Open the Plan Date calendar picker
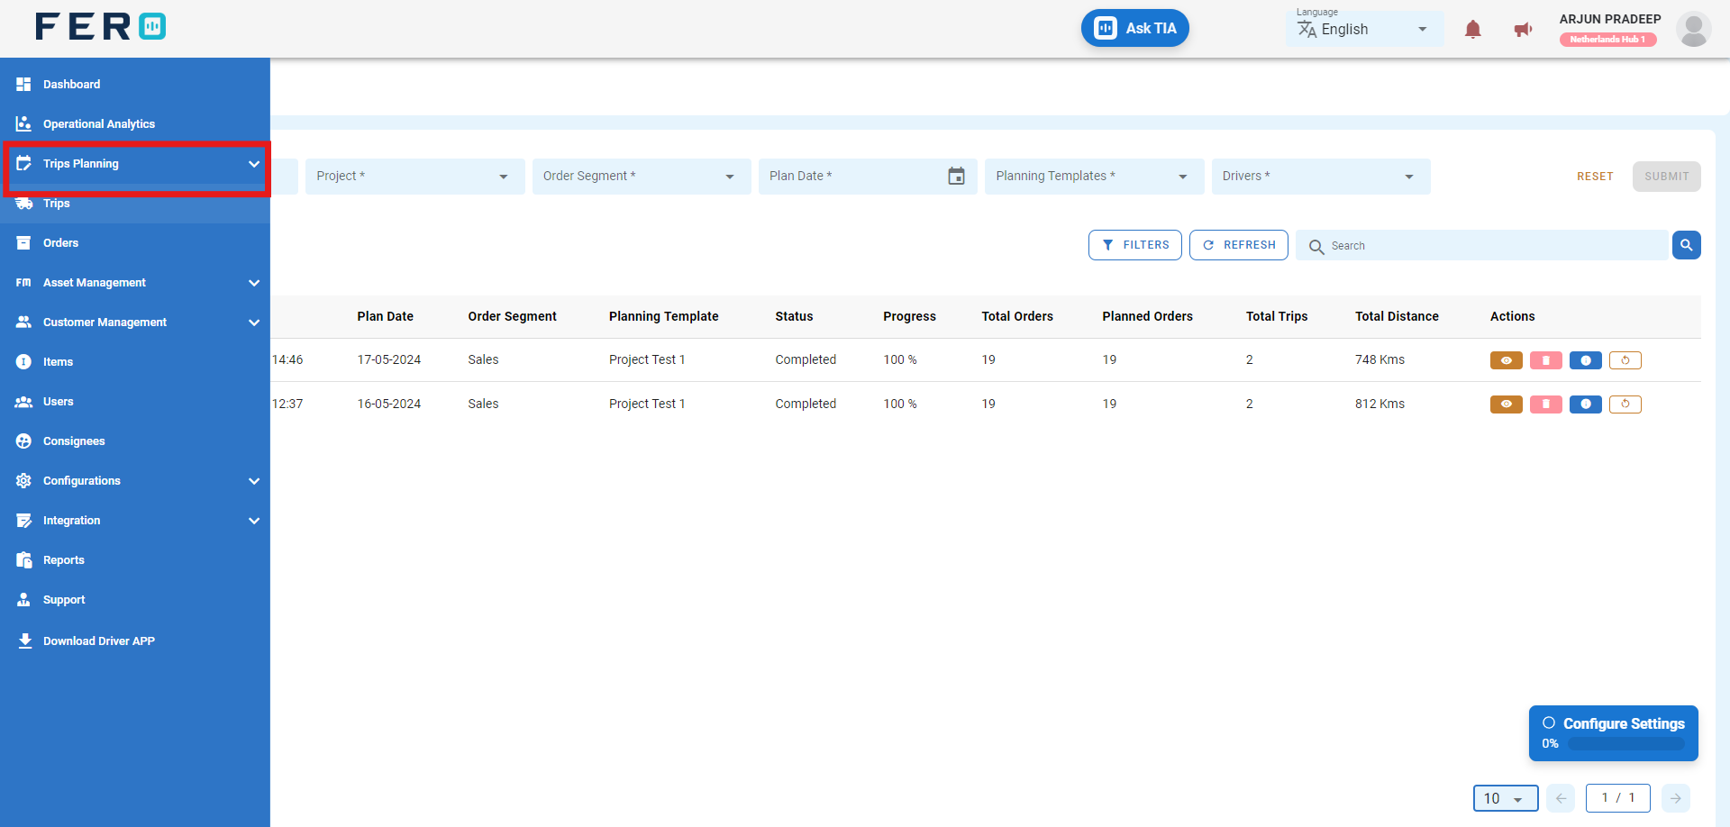The height and width of the screenshot is (827, 1730). click(956, 177)
